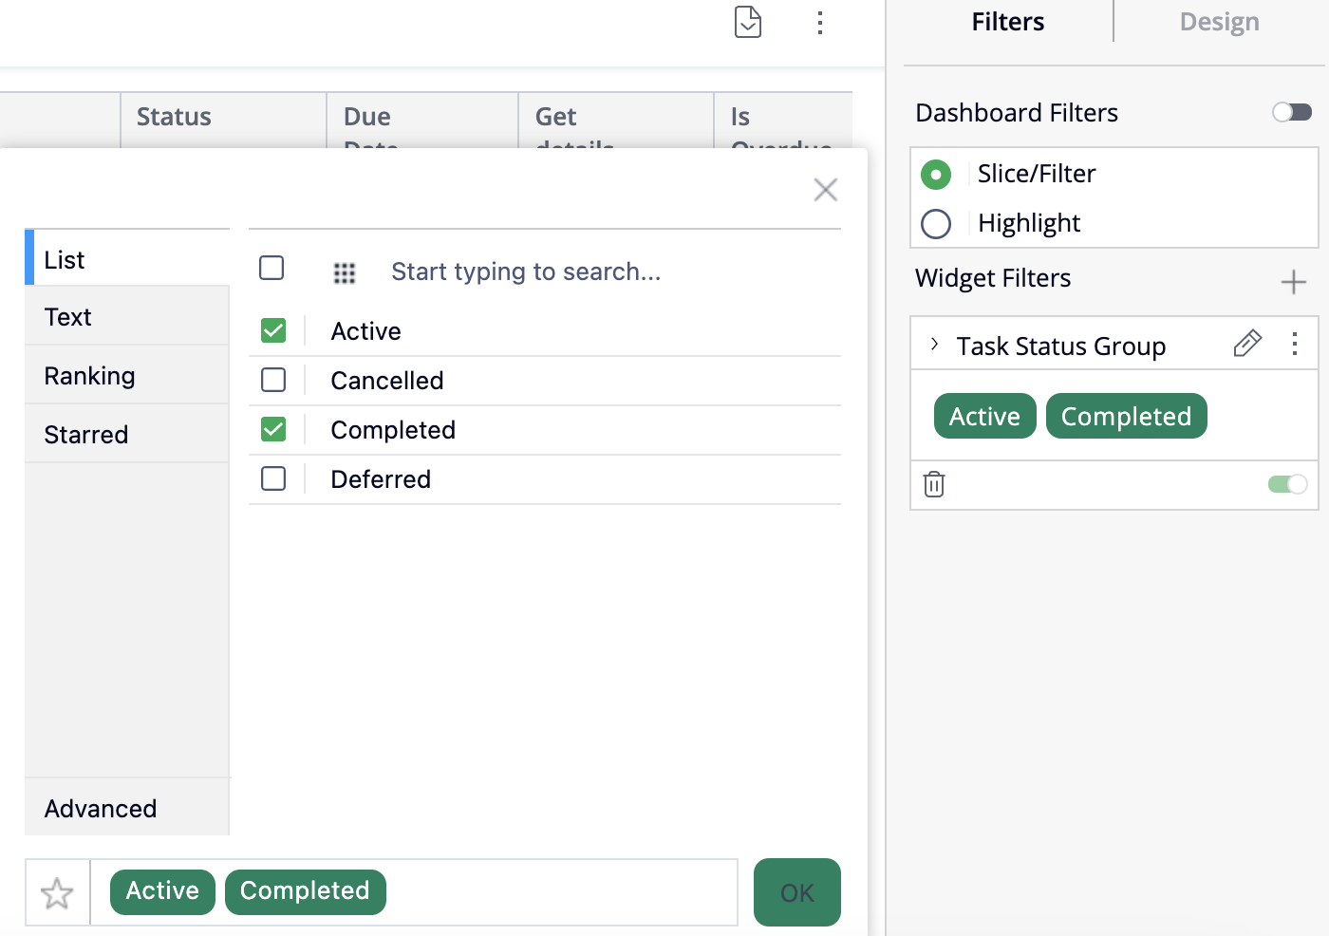The image size is (1329, 936).
Task: Open Task Status Group more options
Action: tap(1295, 344)
